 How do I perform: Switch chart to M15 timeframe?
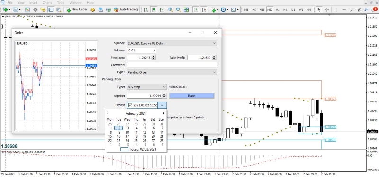pos(262,10)
